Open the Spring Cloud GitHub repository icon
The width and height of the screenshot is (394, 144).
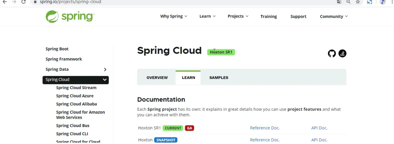[332, 54]
